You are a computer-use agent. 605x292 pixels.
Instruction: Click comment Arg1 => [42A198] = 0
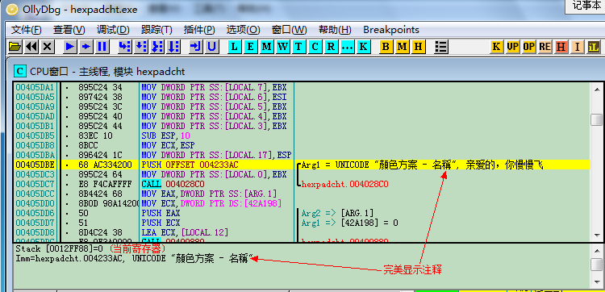tap(349, 223)
